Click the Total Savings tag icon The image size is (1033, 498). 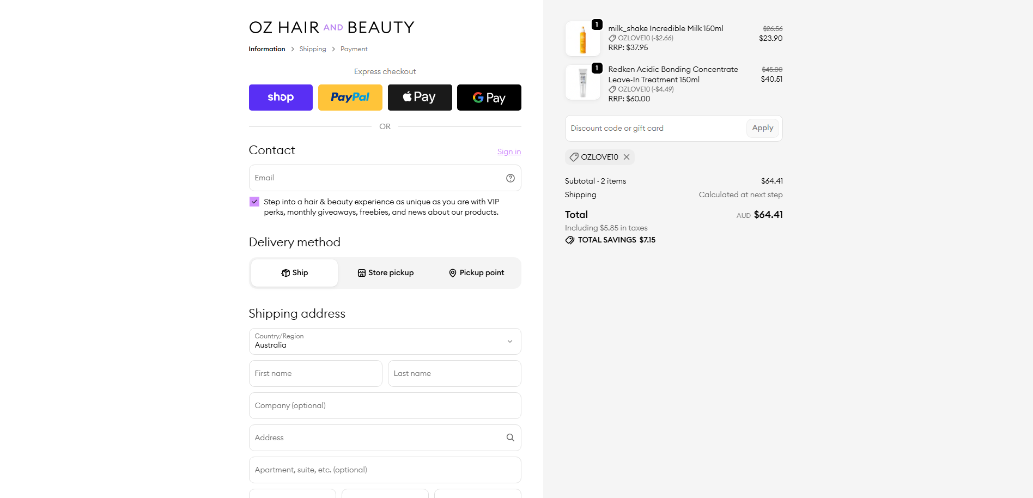pyautogui.click(x=570, y=240)
